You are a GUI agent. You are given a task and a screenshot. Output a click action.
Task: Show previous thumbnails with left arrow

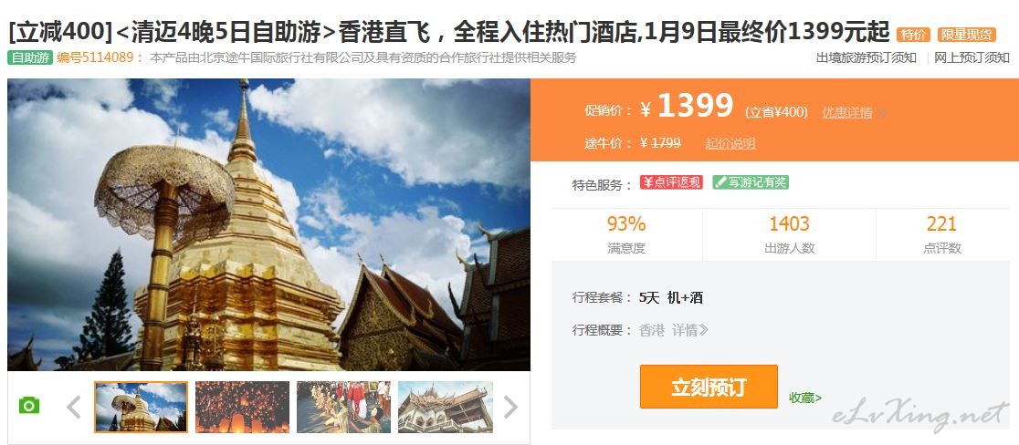pyautogui.click(x=74, y=408)
